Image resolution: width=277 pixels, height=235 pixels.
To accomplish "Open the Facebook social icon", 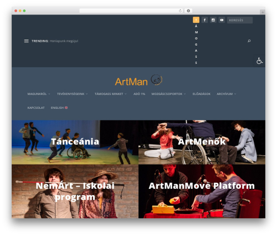I will point(204,20).
